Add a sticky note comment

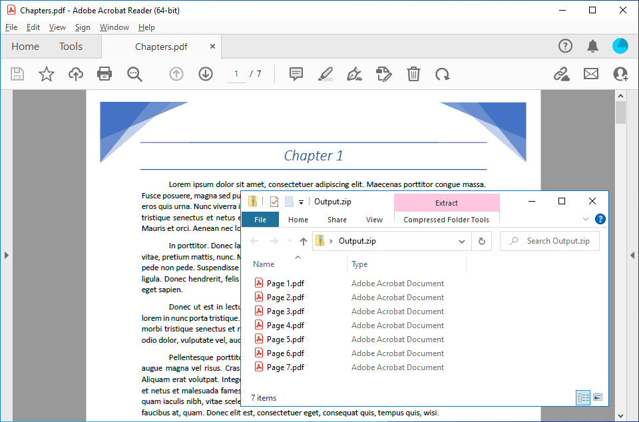296,74
